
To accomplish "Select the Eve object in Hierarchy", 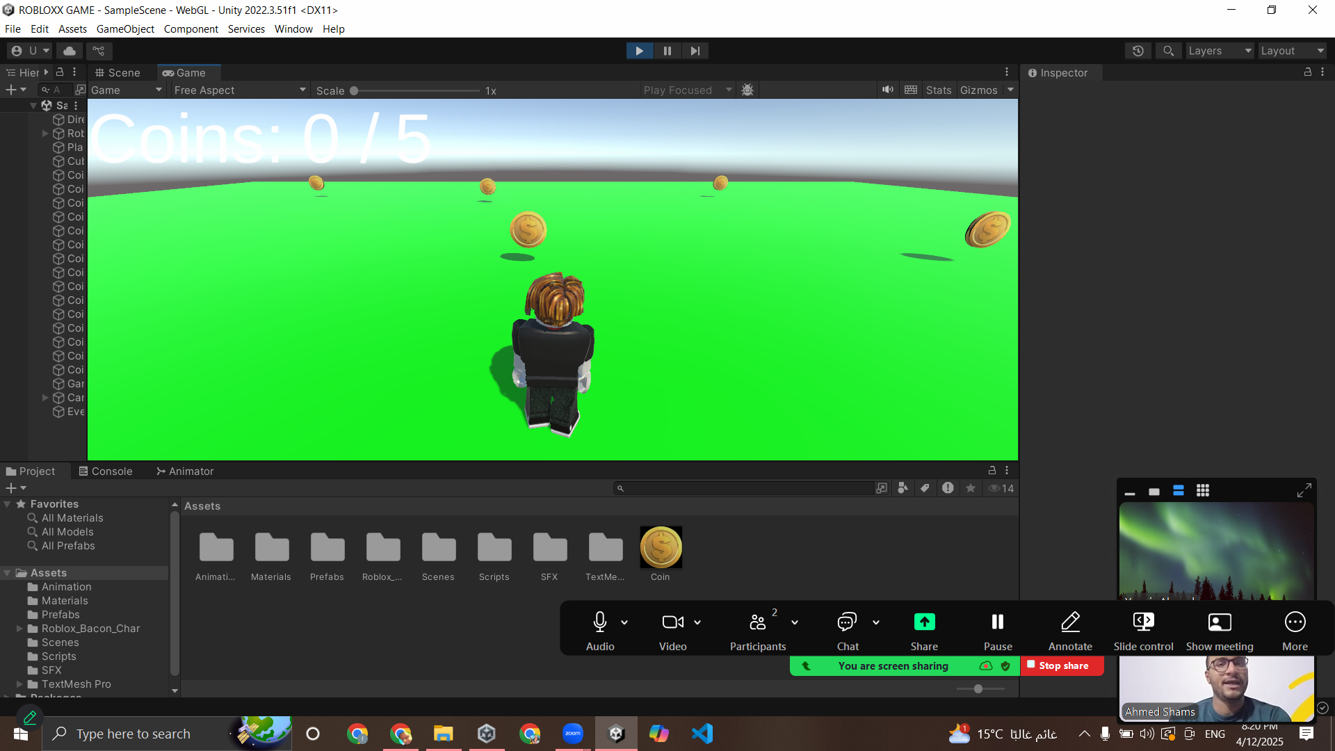I will [x=69, y=412].
